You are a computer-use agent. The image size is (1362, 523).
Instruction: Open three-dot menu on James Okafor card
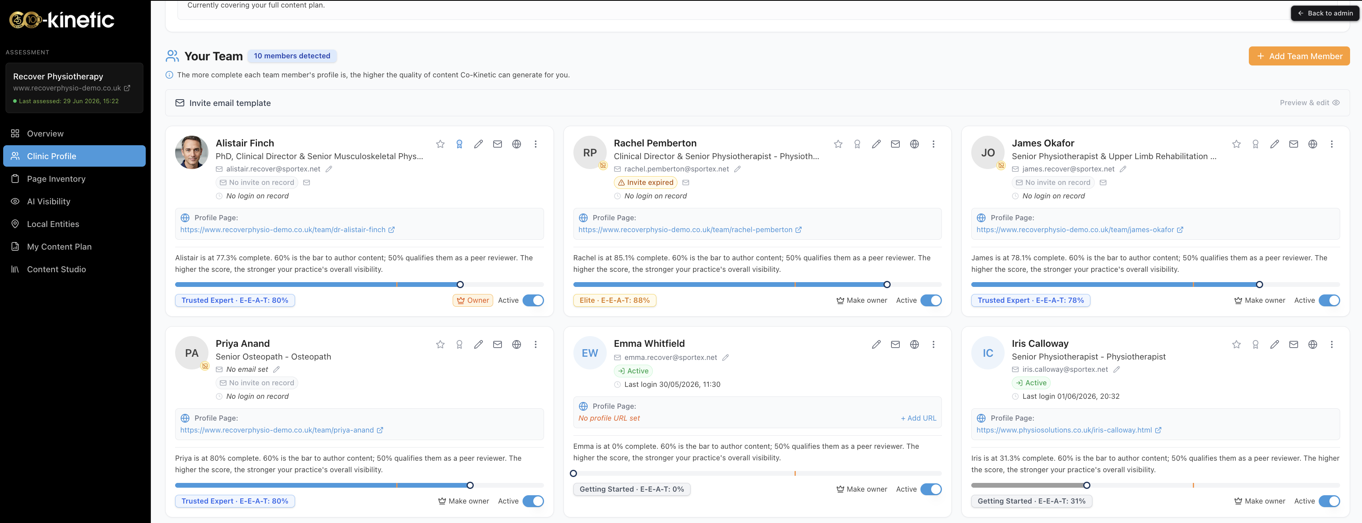pyautogui.click(x=1331, y=144)
